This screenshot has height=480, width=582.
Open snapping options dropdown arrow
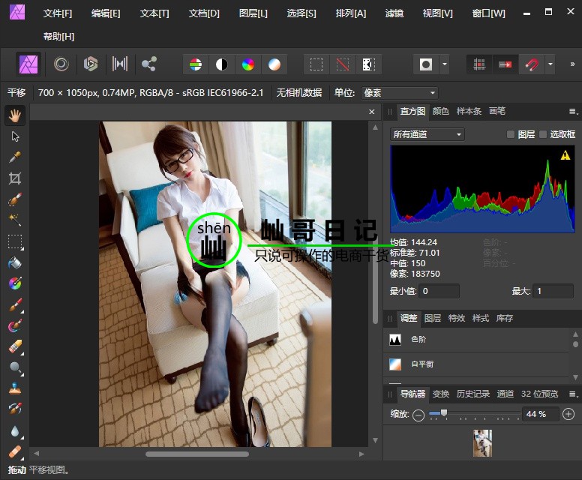pos(550,64)
